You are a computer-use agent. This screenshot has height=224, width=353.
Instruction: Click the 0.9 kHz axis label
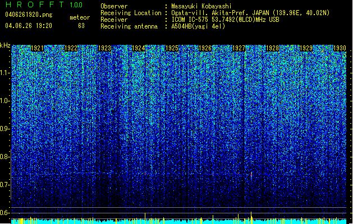[4, 129]
